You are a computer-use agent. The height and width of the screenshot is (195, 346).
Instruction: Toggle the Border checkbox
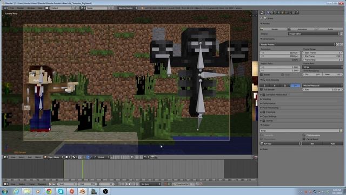pyautogui.click(x=262, y=75)
